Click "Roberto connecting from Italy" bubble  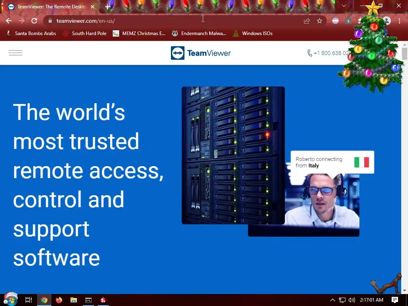tap(332, 162)
